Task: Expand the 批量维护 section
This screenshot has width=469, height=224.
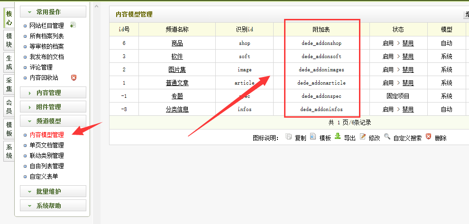Action: 53,191
